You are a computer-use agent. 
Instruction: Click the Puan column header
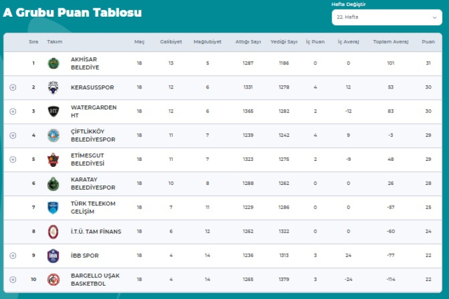click(427, 42)
